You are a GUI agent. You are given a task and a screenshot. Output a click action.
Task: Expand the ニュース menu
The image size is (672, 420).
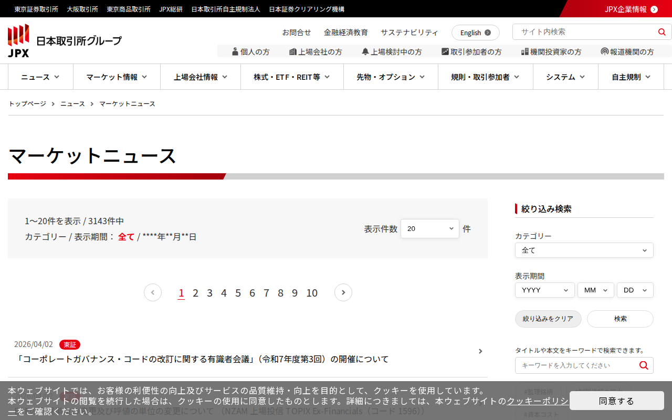pyautogui.click(x=40, y=77)
